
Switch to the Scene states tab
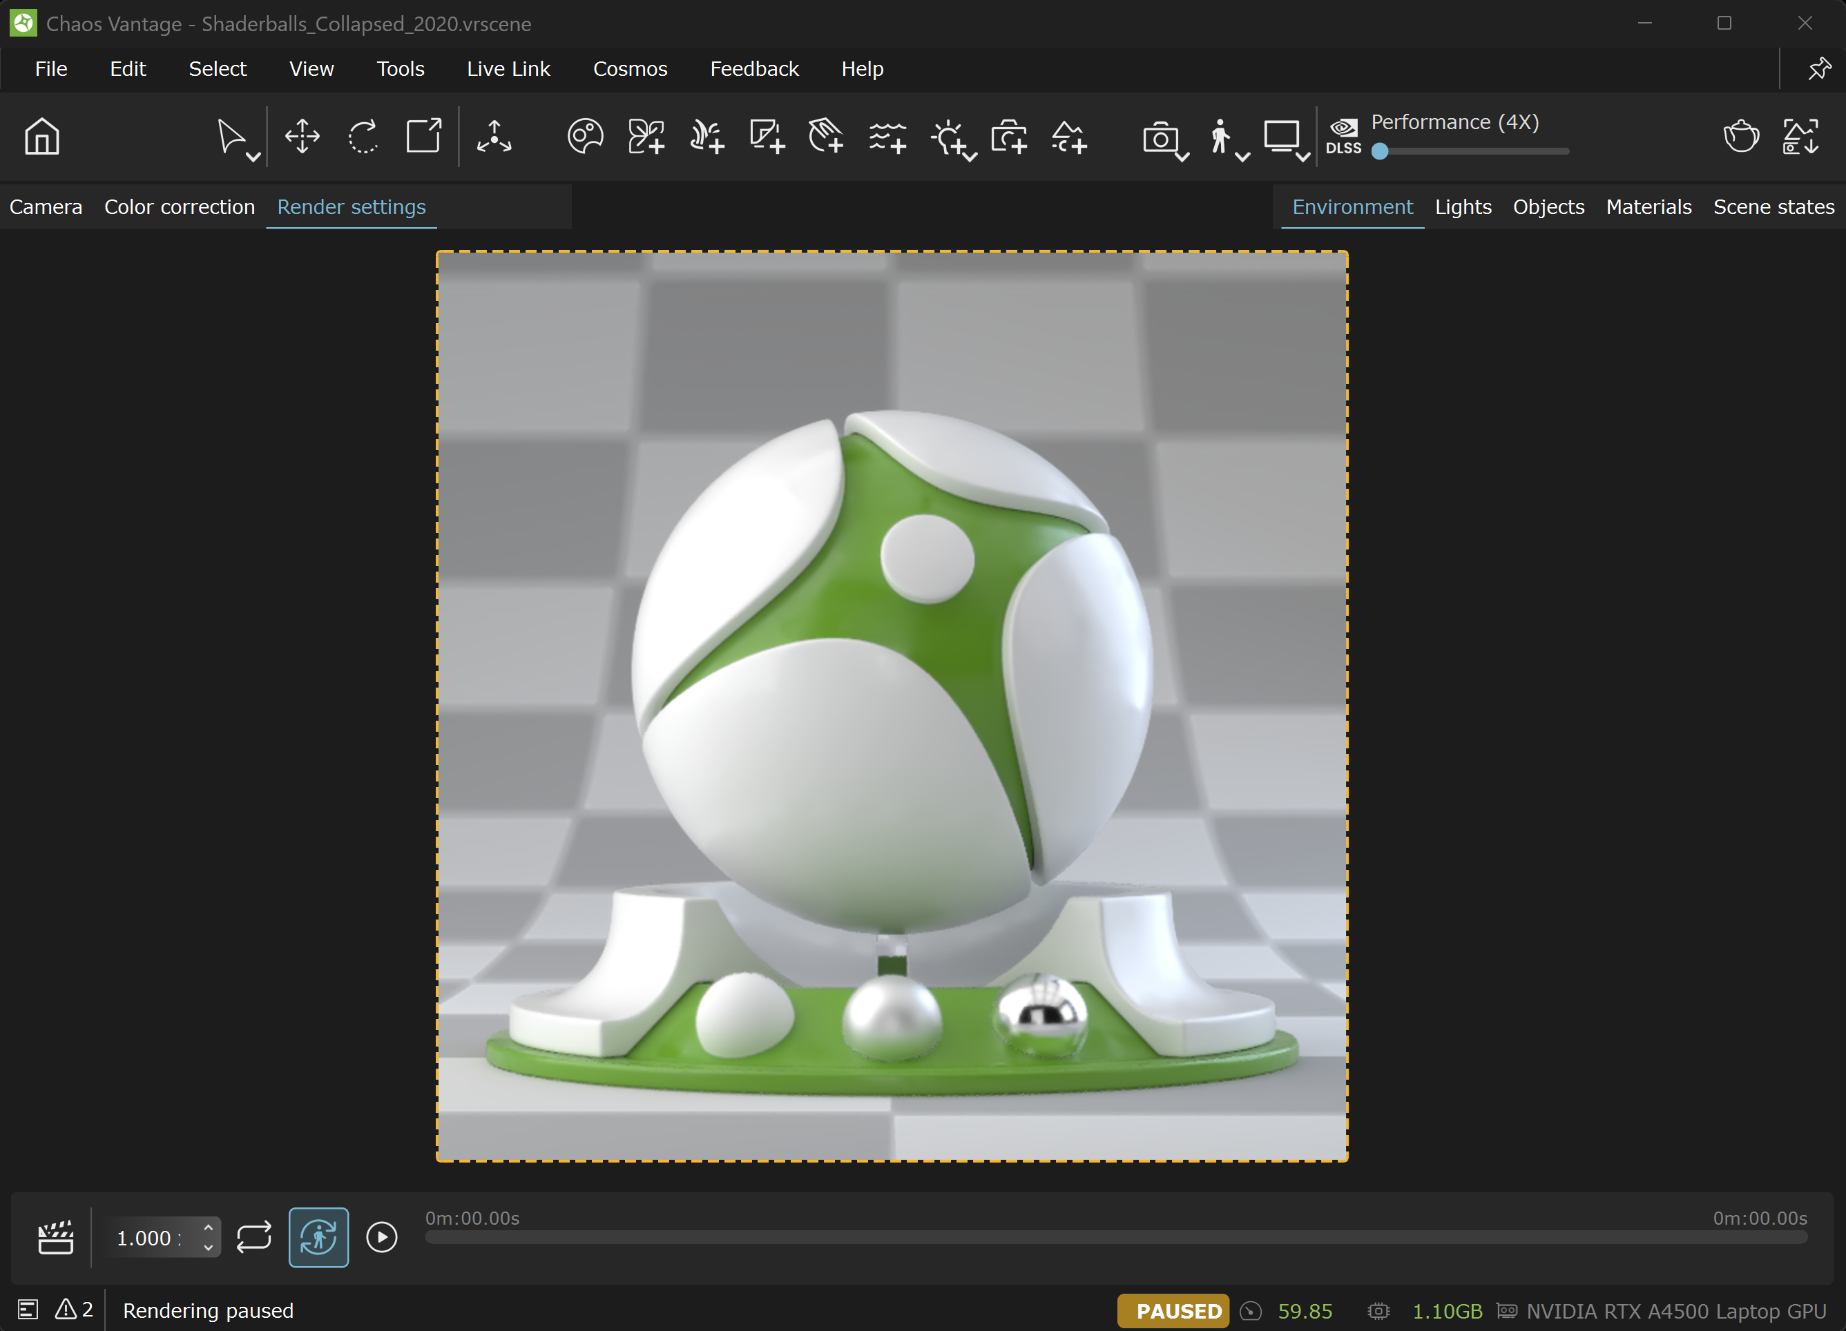pos(1773,206)
